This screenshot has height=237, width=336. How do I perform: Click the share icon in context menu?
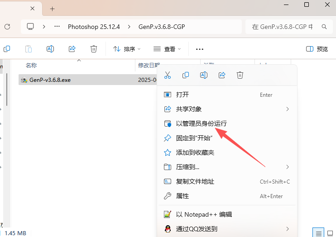pyautogui.click(x=222, y=75)
